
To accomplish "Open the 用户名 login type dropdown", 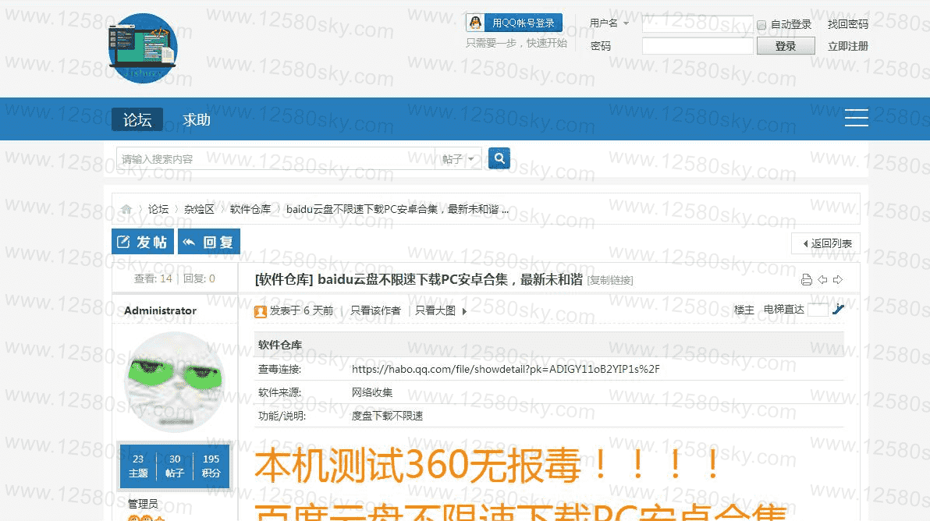I will pyautogui.click(x=609, y=23).
